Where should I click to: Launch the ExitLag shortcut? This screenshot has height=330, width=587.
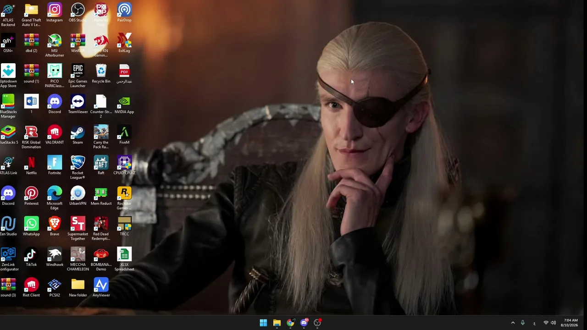coord(124,44)
